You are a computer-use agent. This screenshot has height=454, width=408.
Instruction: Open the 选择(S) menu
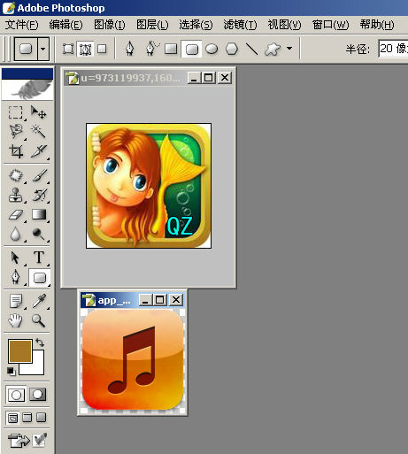pyautogui.click(x=196, y=25)
